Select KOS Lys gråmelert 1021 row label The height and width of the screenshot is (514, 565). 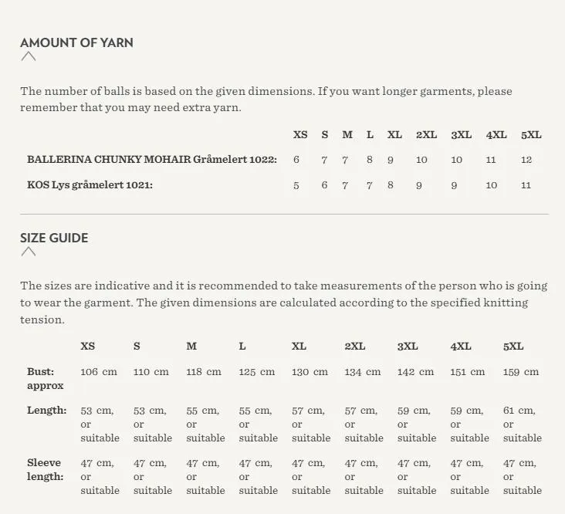(x=90, y=184)
